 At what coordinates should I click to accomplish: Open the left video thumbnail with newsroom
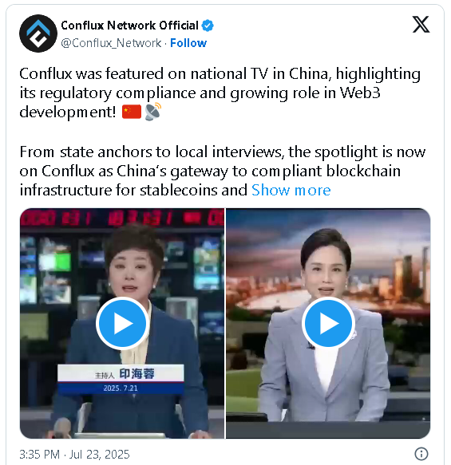point(122,323)
